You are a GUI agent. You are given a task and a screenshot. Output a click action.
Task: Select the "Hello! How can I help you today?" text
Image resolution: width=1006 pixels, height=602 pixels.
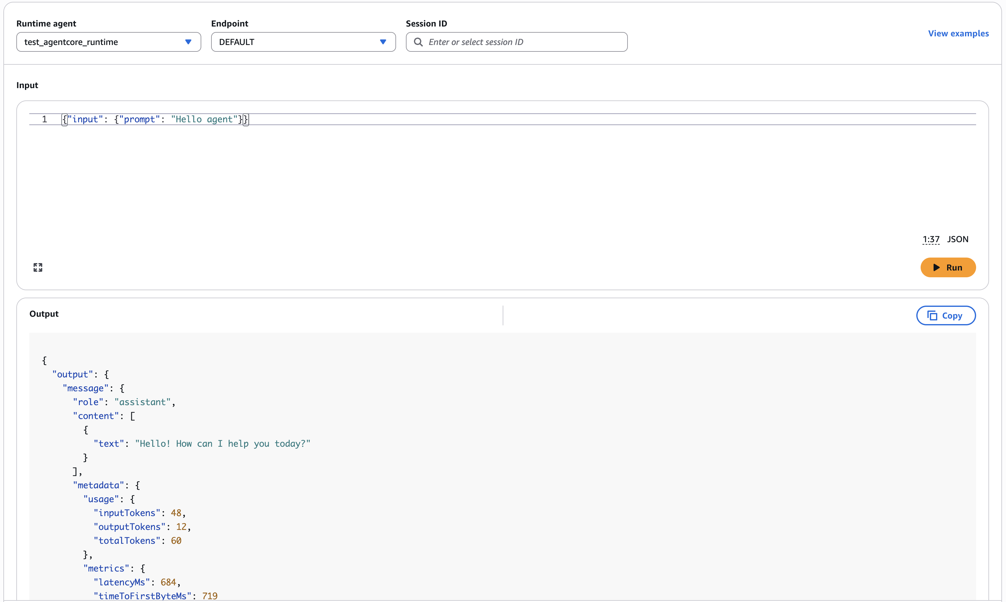tap(223, 443)
